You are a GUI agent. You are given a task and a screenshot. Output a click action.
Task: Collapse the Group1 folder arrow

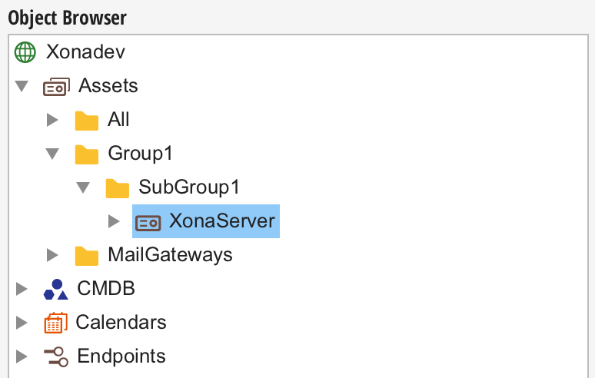(52, 154)
